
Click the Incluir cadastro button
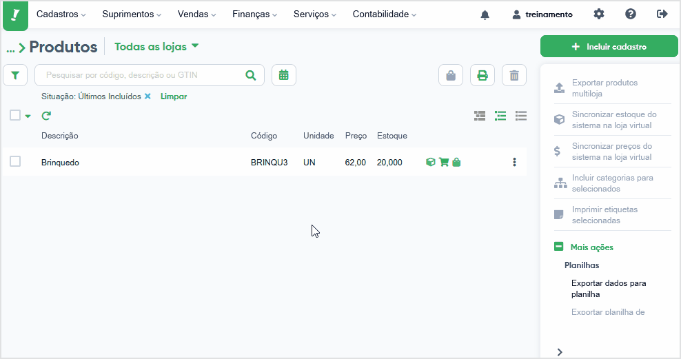click(x=609, y=46)
